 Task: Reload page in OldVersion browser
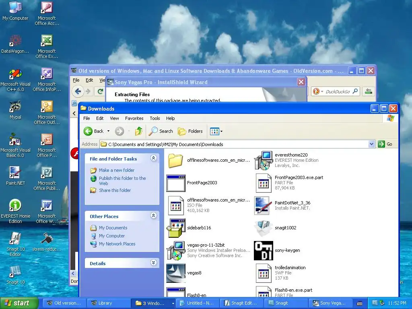pos(100,91)
